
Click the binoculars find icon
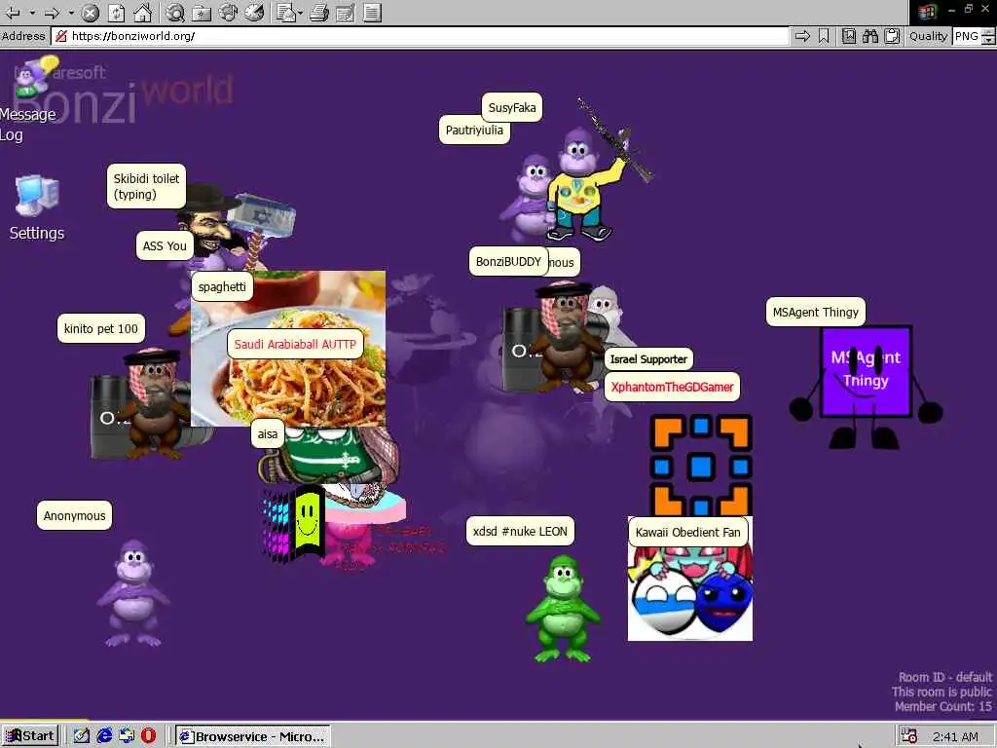point(870,36)
